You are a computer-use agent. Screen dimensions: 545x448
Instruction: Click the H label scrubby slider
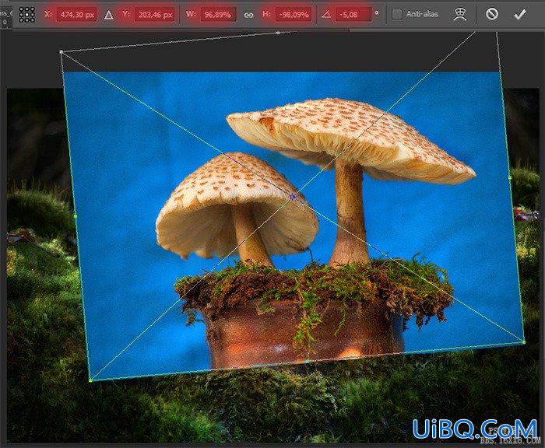click(x=266, y=14)
